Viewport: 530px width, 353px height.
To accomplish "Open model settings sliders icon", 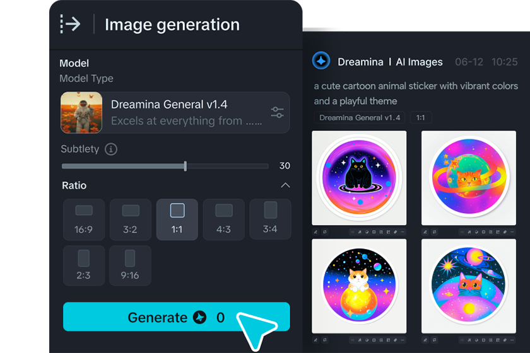I will coord(277,112).
